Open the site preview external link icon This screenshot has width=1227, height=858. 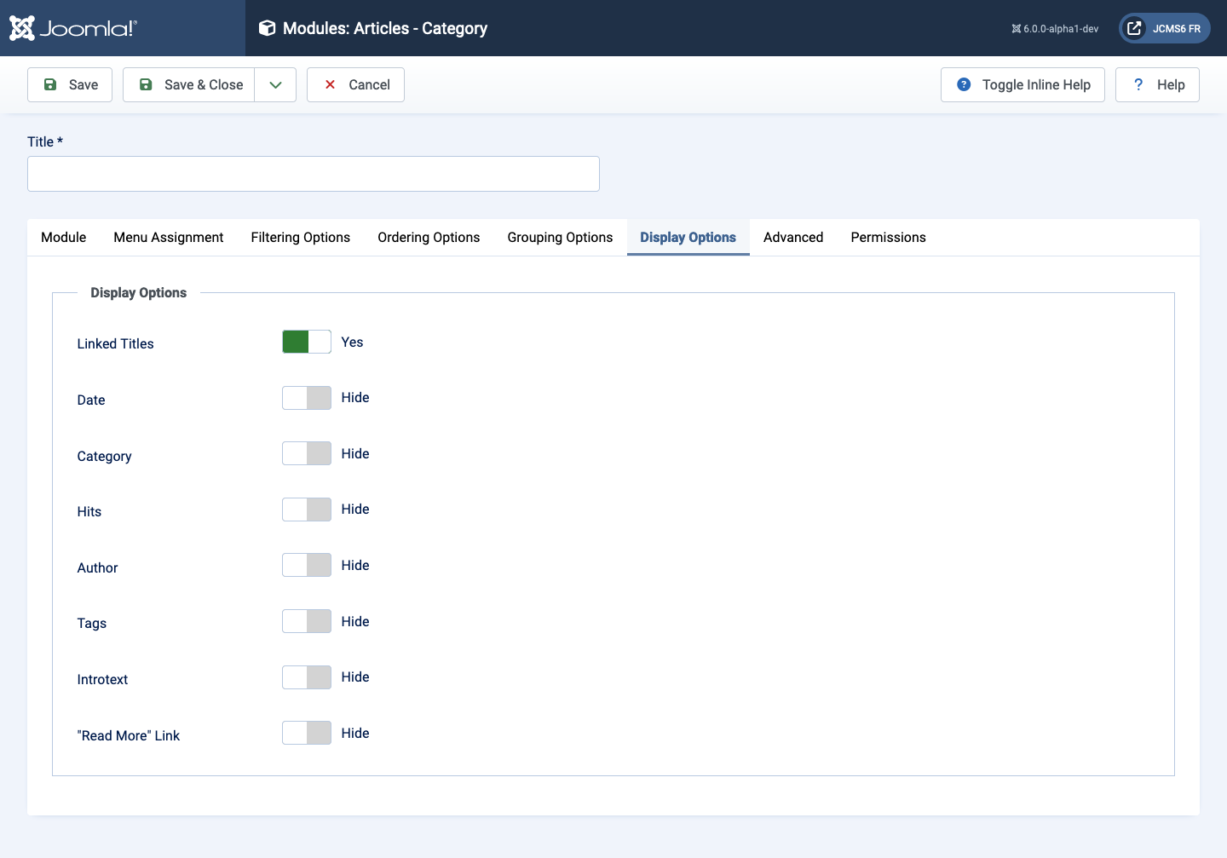tap(1134, 28)
